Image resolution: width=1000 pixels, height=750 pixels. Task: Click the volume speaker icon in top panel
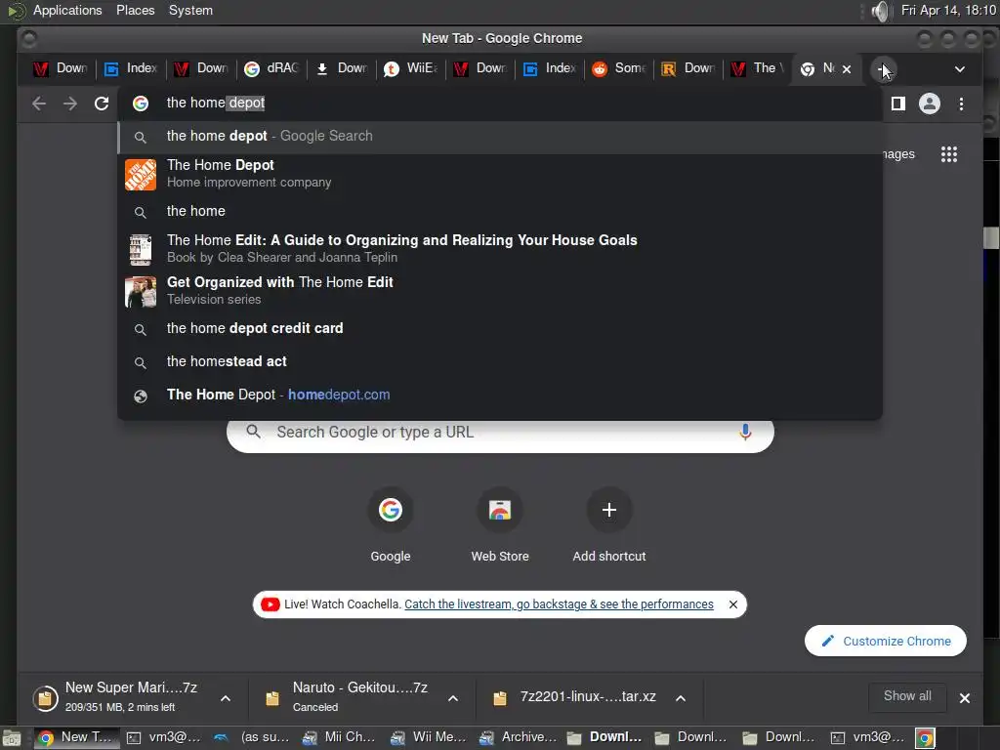tap(880, 11)
